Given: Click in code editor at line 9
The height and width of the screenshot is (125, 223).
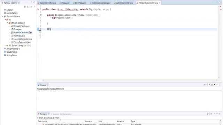Looking at the screenshot, I should (130, 29).
